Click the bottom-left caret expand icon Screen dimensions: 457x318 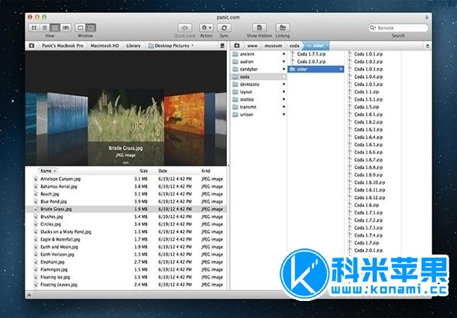(x=29, y=295)
